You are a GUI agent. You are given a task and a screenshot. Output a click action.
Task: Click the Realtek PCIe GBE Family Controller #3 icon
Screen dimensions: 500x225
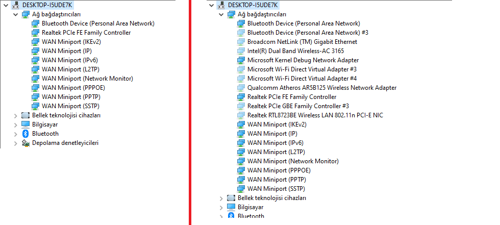coord(241,106)
